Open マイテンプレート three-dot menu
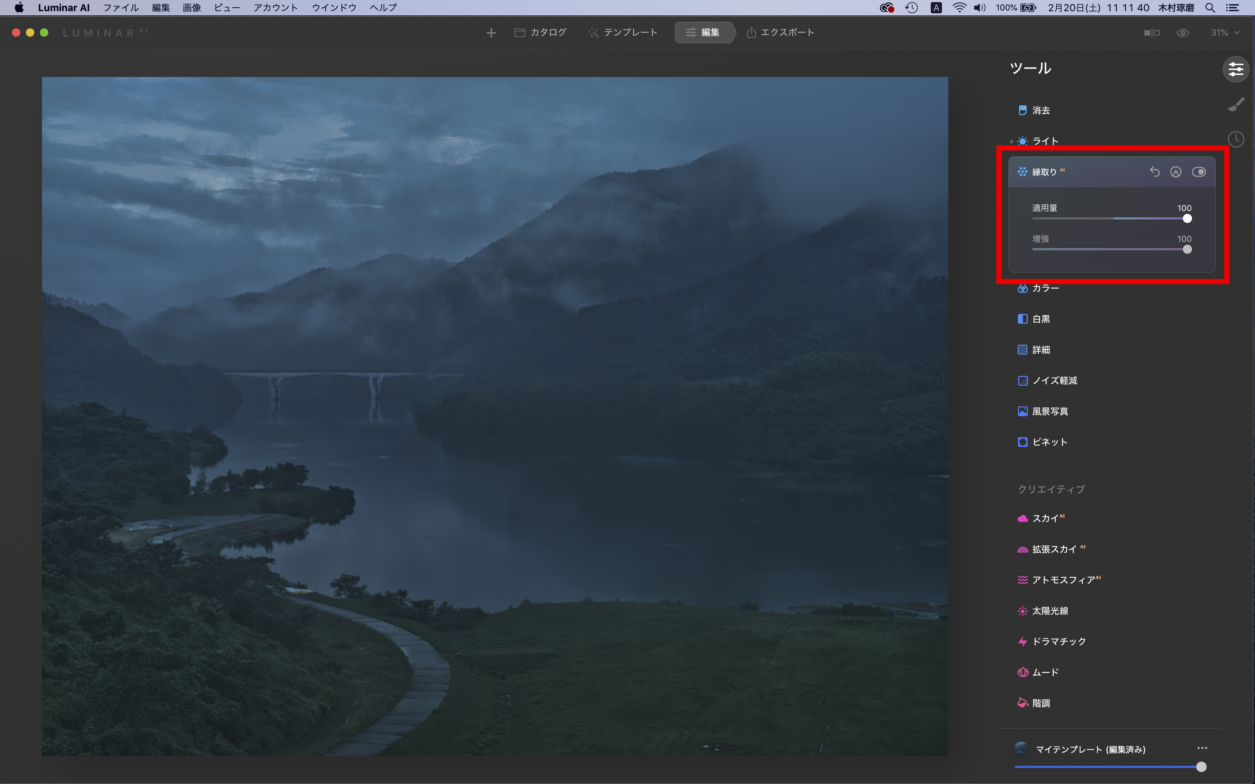This screenshot has height=784, width=1255. coord(1202,748)
